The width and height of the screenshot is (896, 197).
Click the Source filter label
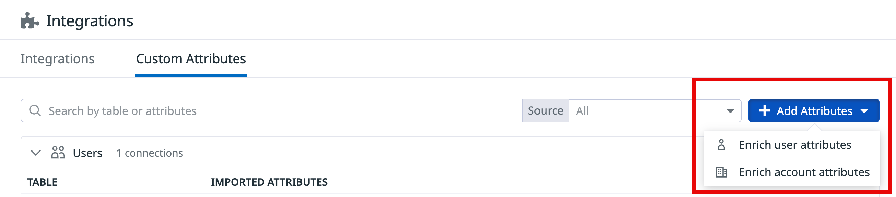tap(545, 110)
